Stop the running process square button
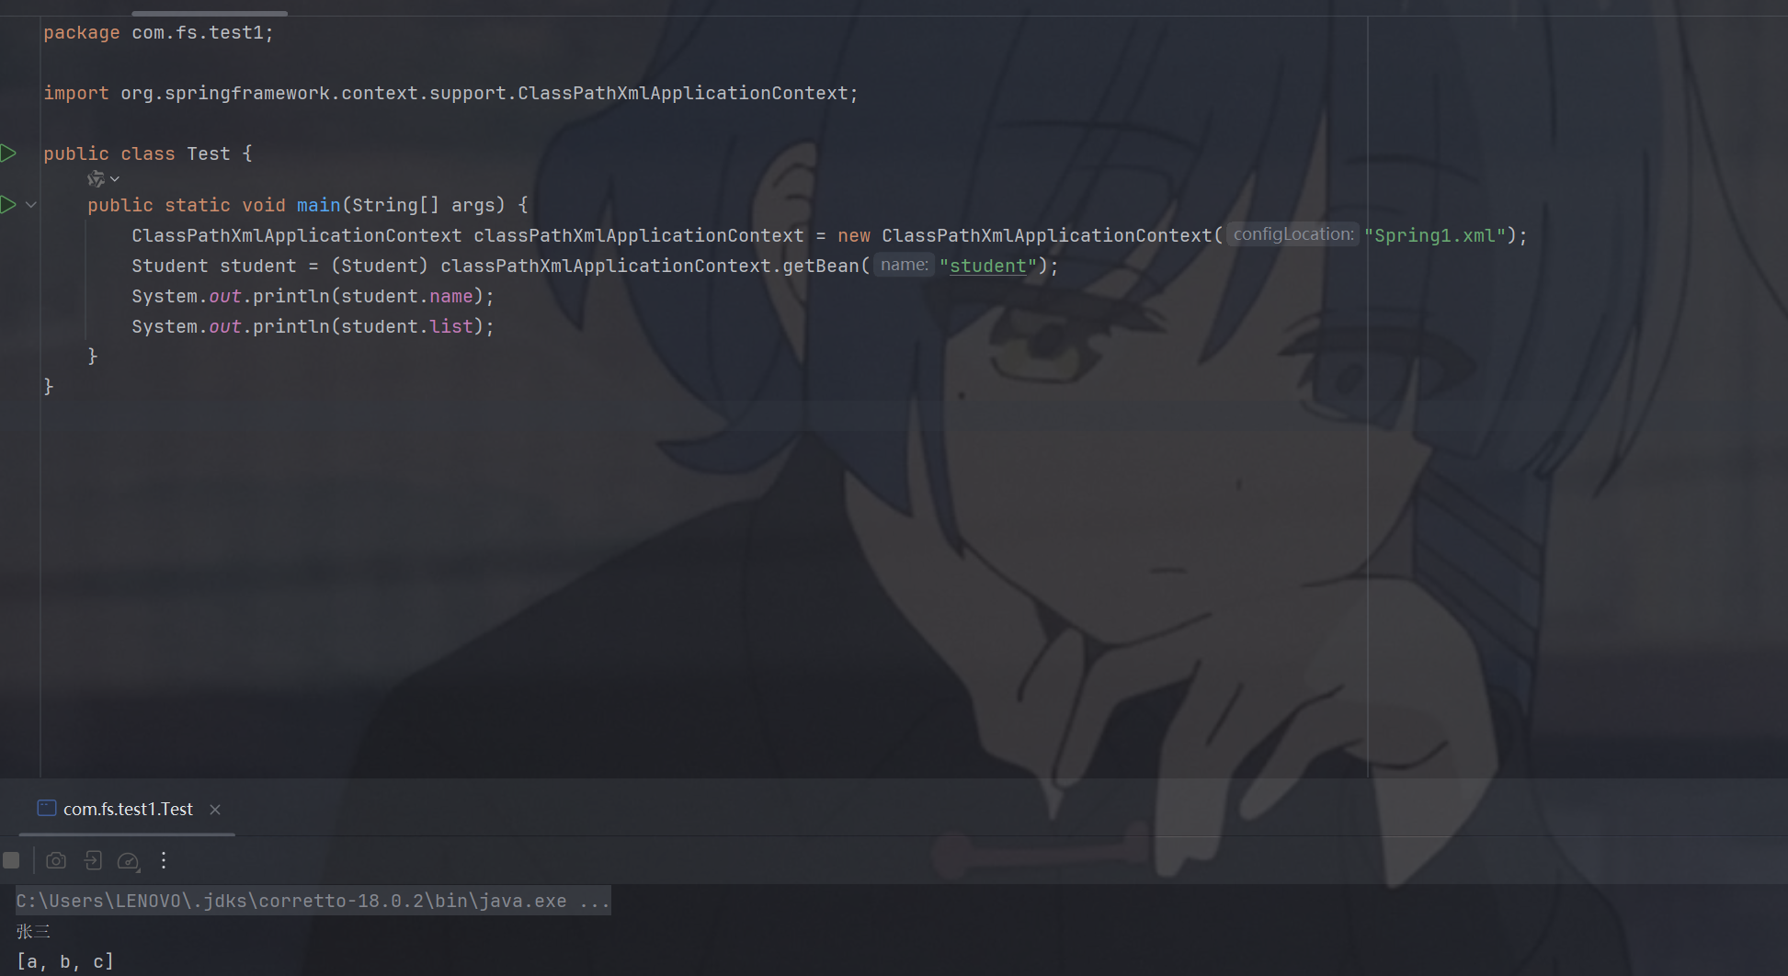 11,860
